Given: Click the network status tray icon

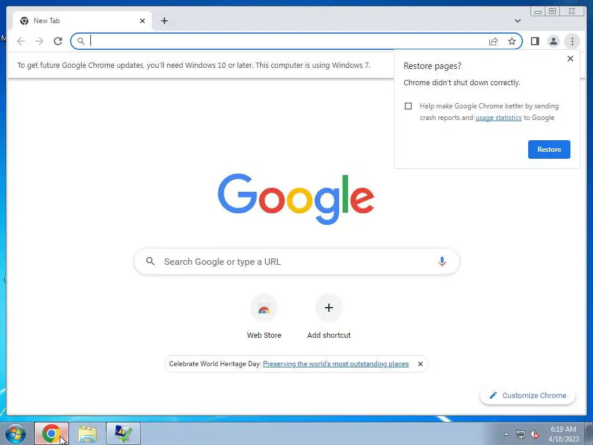Looking at the screenshot, I should click(521, 435).
